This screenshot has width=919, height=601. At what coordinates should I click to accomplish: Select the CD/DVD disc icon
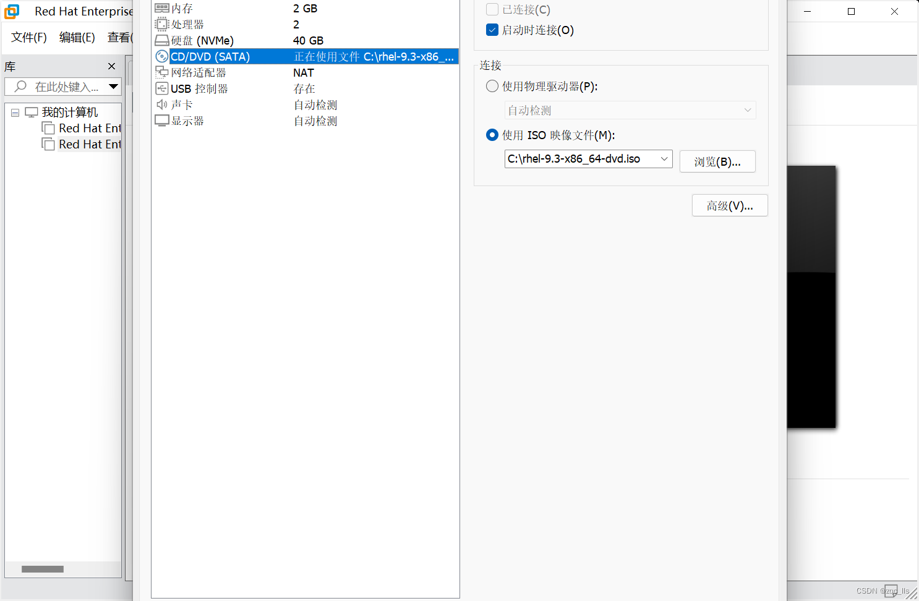pyautogui.click(x=162, y=56)
